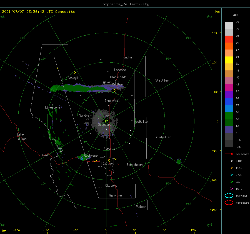Click the 54 dBZ yellow color swatch
Viewport: 250px width, 234px height.
tap(229, 60)
